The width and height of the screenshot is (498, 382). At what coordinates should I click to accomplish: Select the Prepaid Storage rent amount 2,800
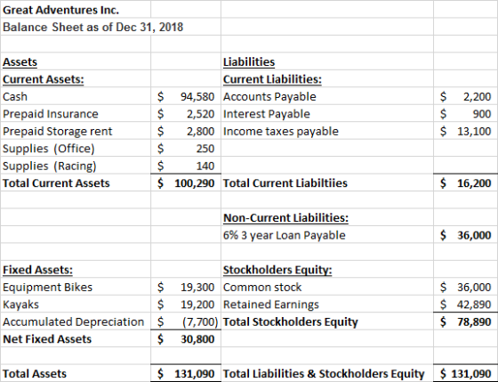point(186,131)
